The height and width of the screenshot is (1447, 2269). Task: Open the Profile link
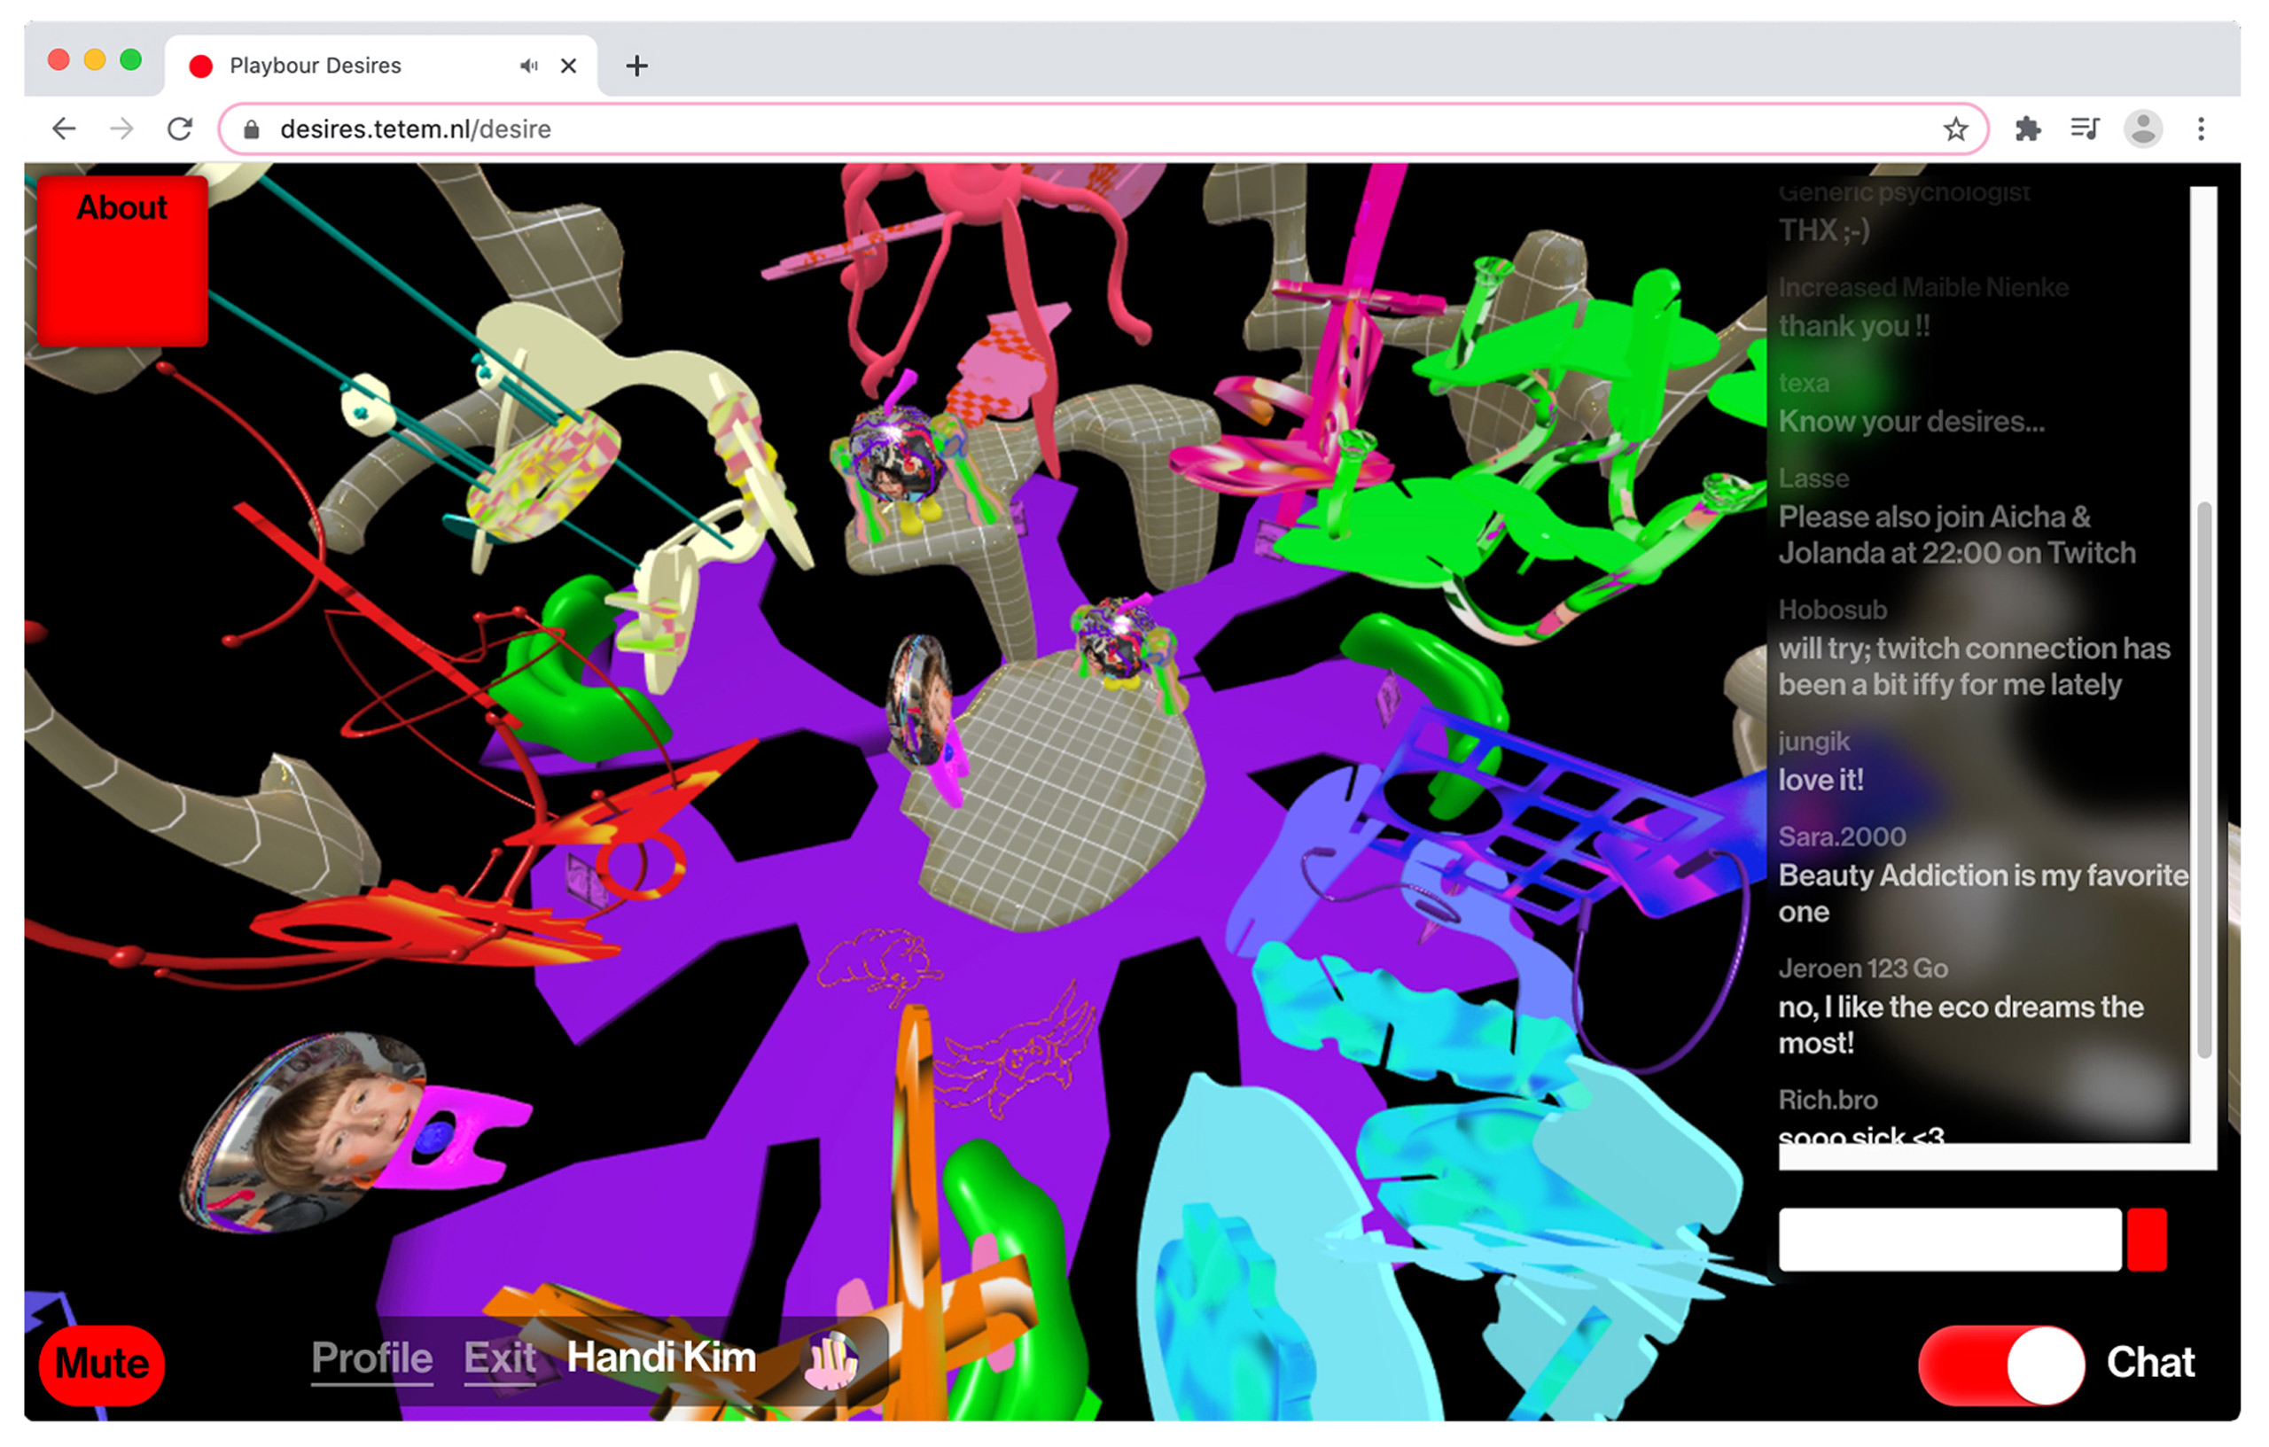[x=372, y=1358]
